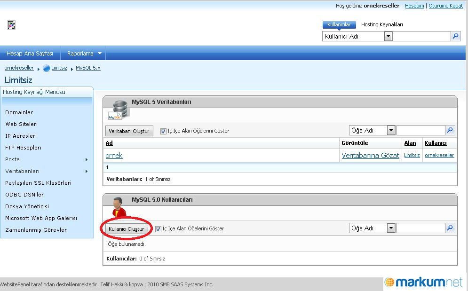The width and height of the screenshot is (468, 291).
Task: Click the Görüntüle column header text
Action: click(355, 143)
